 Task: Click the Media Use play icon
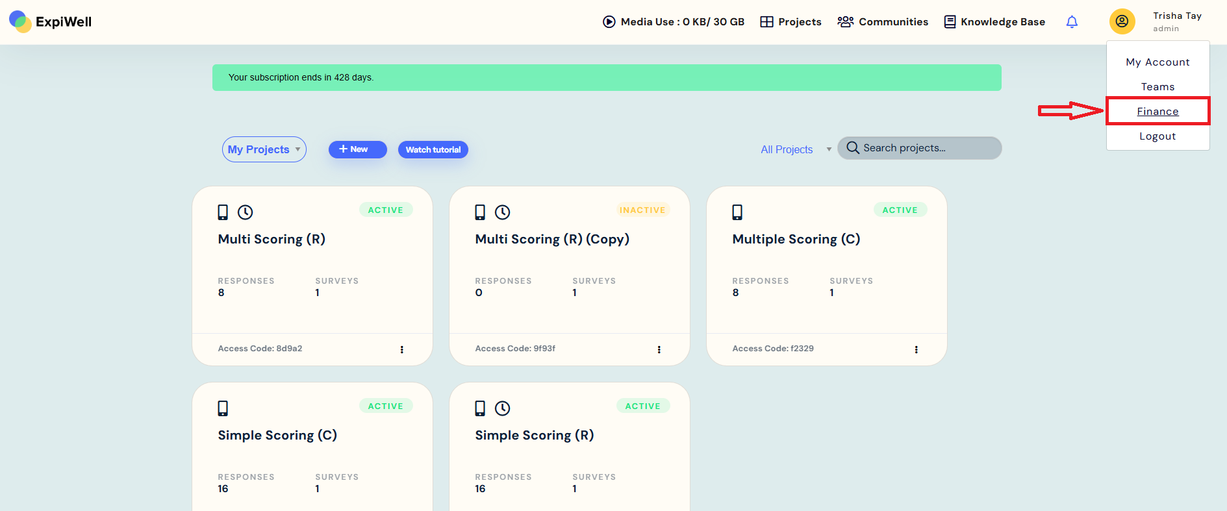click(609, 22)
